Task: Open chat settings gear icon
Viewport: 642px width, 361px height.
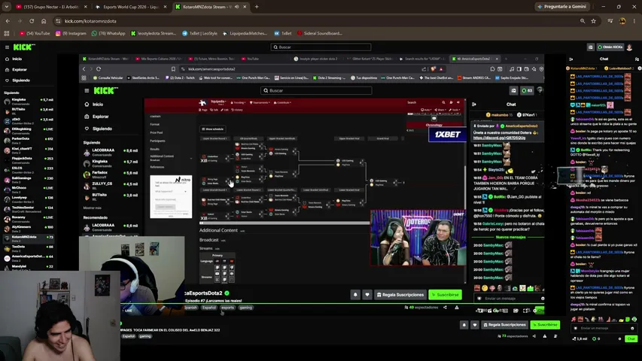Action: 619,339
